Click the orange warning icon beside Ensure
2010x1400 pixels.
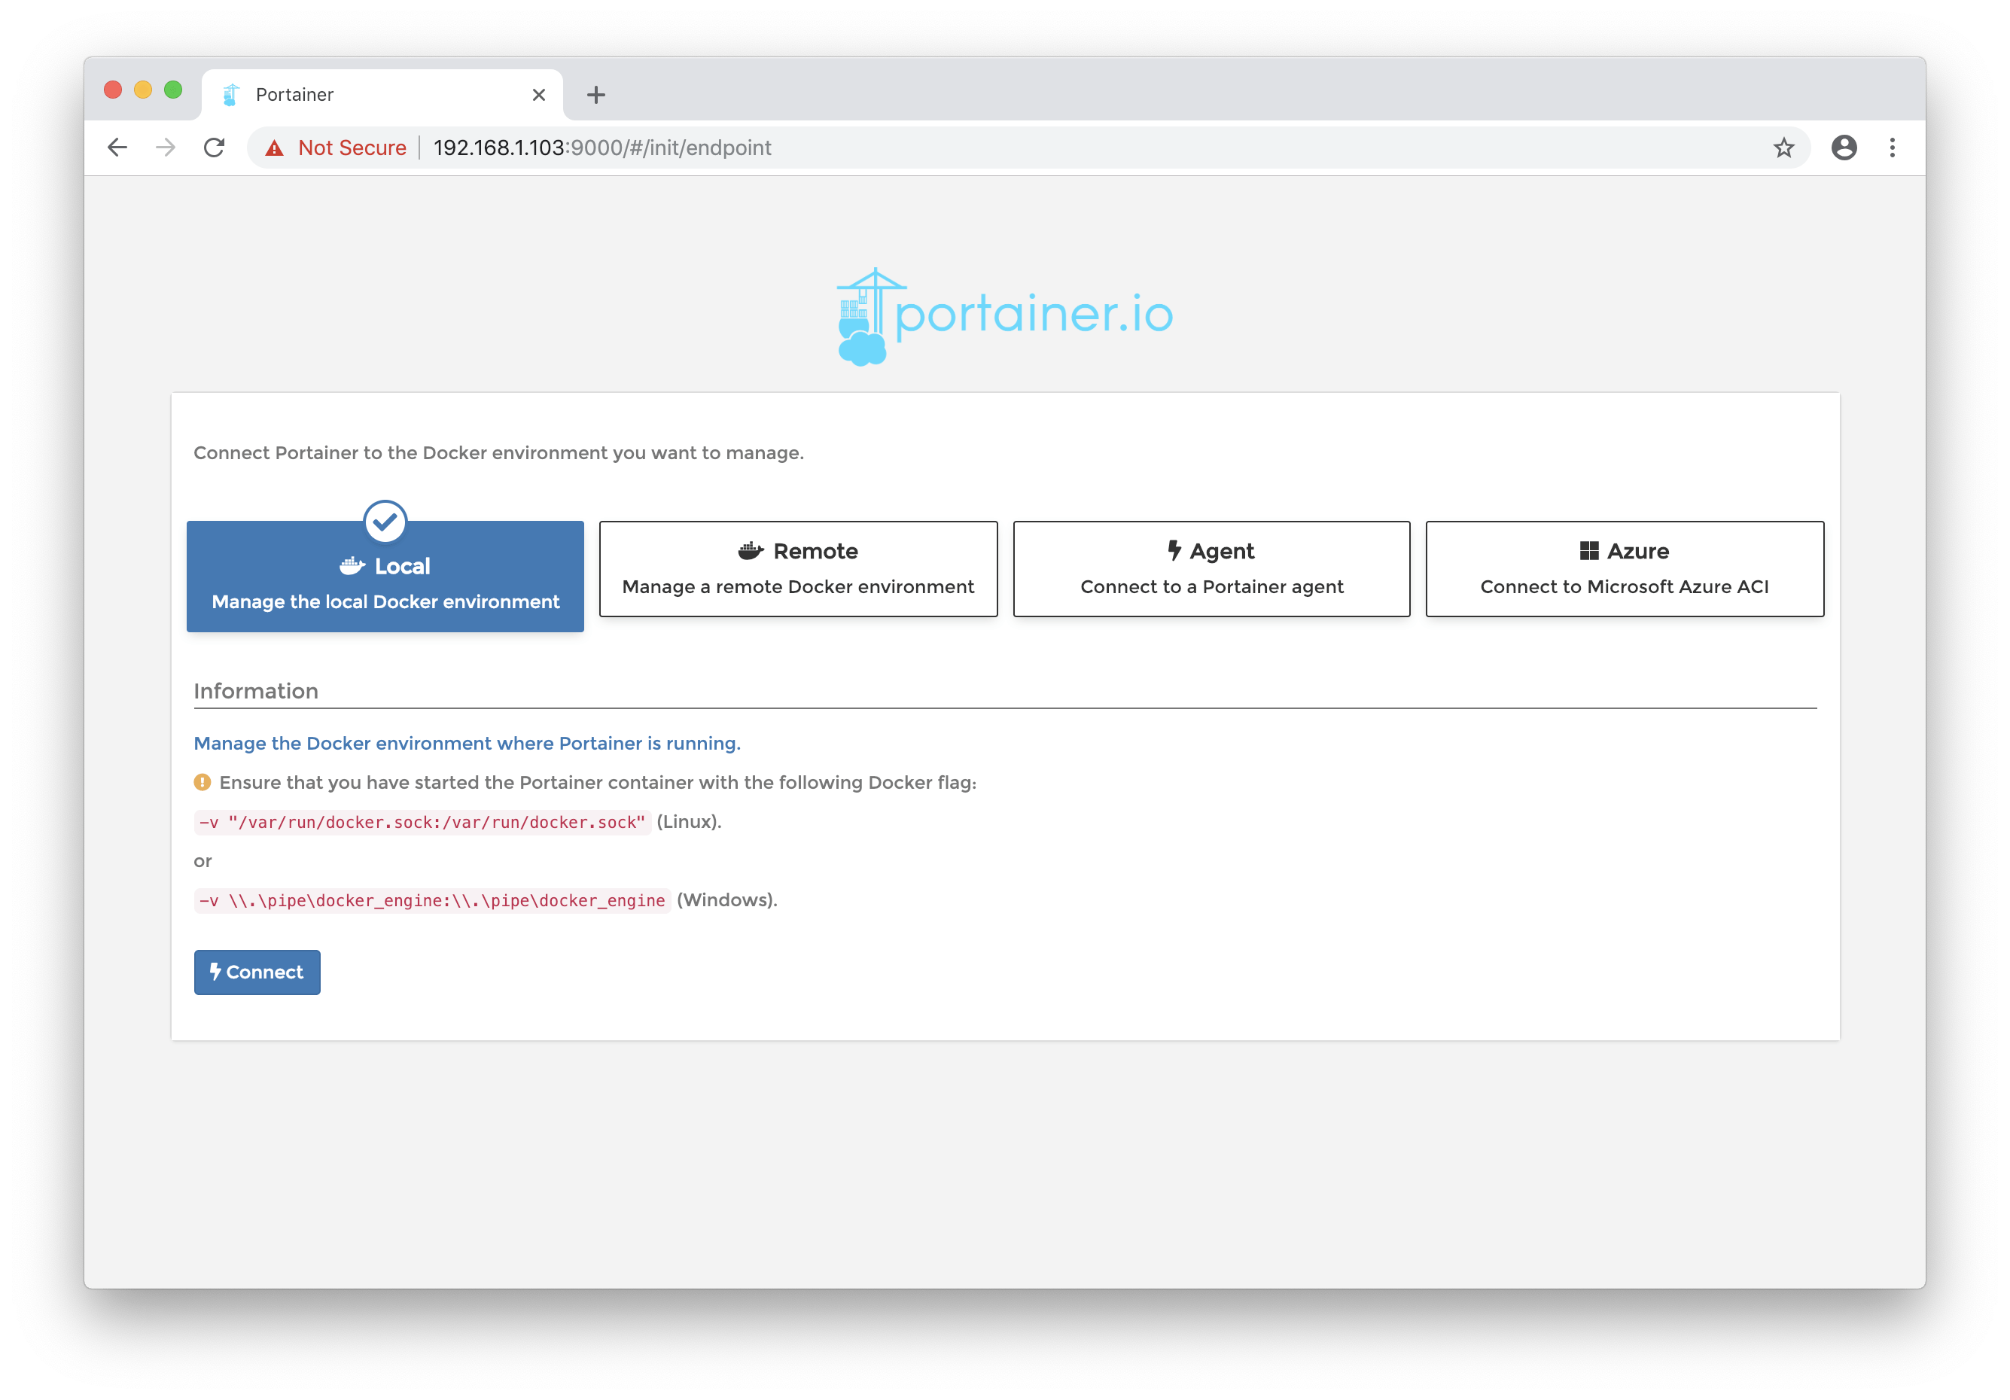tap(203, 782)
